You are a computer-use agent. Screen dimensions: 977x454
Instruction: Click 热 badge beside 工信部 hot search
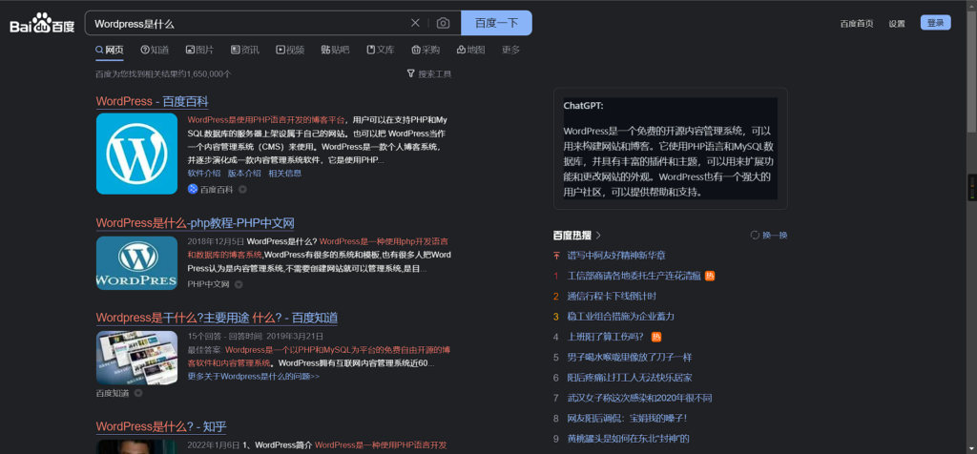tap(710, 276)
